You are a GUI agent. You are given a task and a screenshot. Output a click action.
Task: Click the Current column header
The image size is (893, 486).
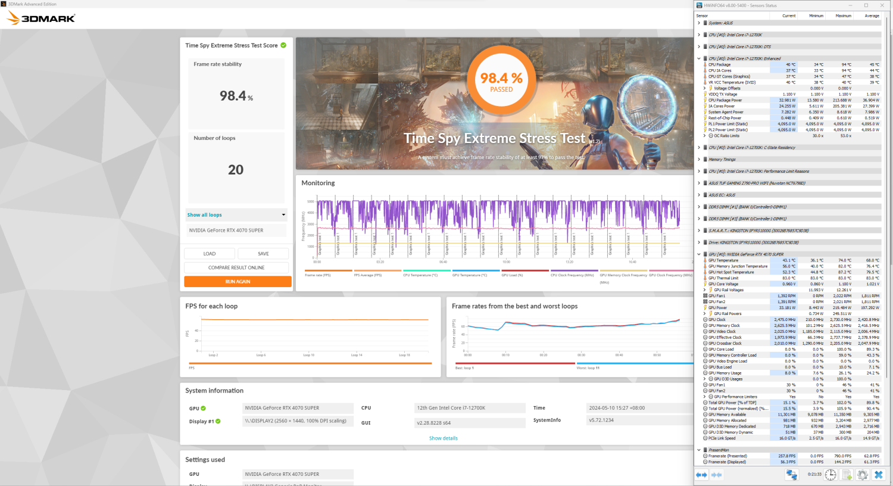tap(783, 15)
